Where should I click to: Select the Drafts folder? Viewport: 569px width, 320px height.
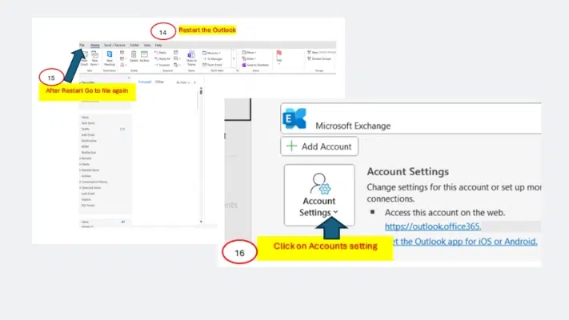coord(86,129)
